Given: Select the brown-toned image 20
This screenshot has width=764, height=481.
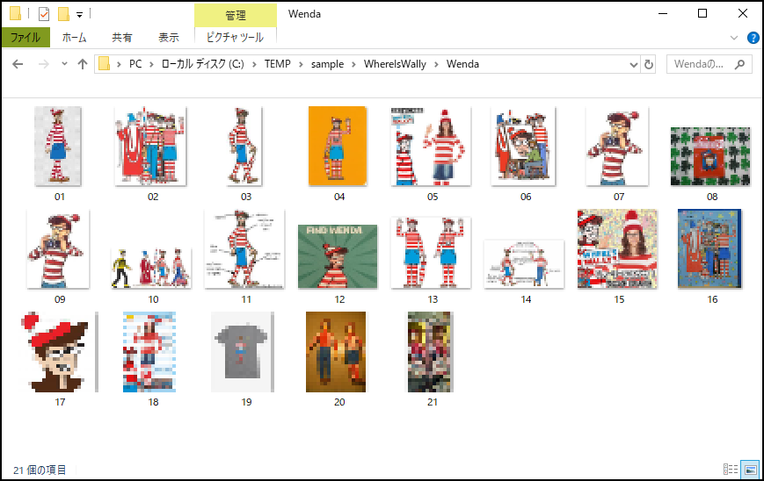Looking at the screenshot, I should (x=336, y=352).
